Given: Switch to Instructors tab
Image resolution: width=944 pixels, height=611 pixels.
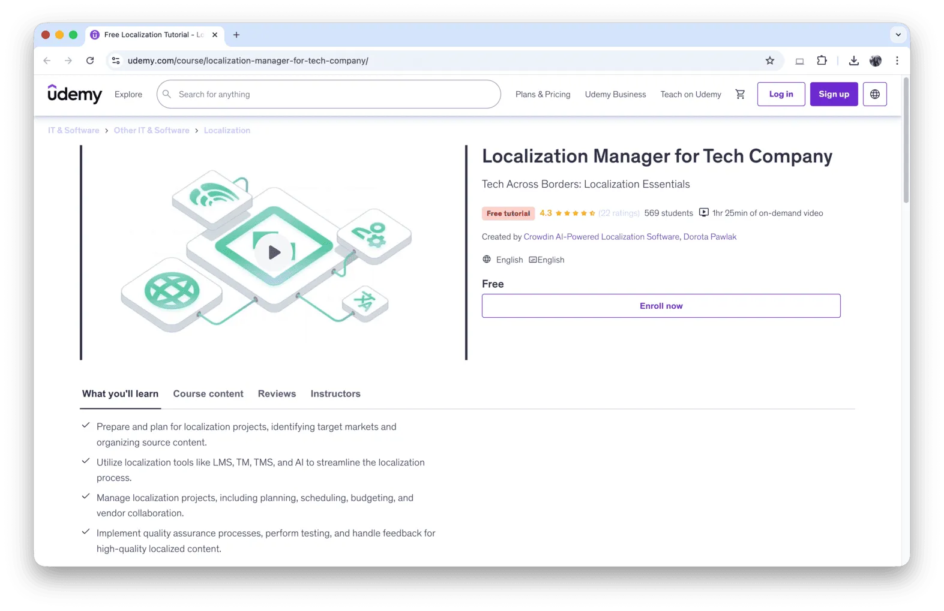Looking at the screenshot, I should pos(335,394).
